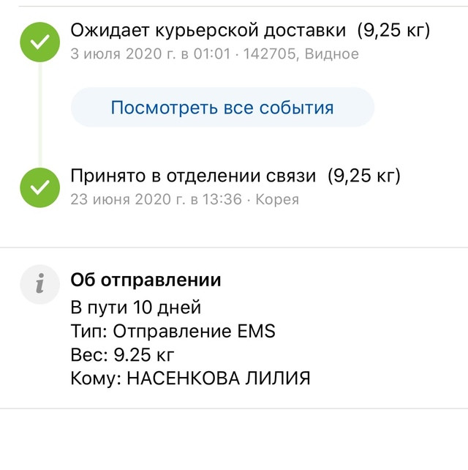Select 'Принято в отделении связи' status title
The width and height of the screenshot is (468, 470).
[193, 176]
